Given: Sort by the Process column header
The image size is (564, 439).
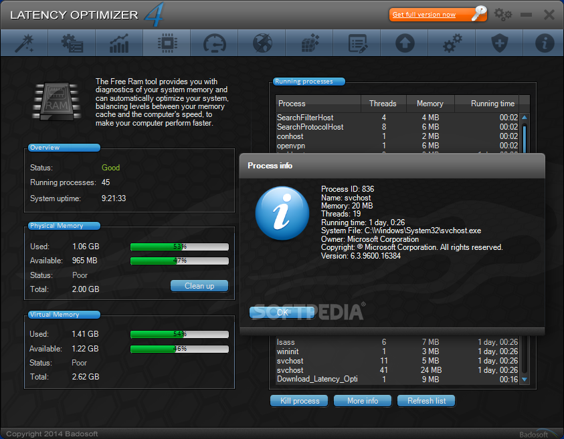Looking at the screenshot, I should pyautogui.click(x=318, y=104).
